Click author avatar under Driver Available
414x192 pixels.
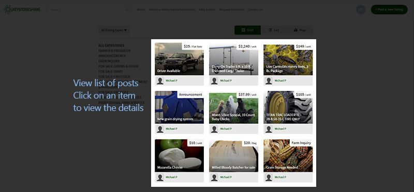point(160,81)
